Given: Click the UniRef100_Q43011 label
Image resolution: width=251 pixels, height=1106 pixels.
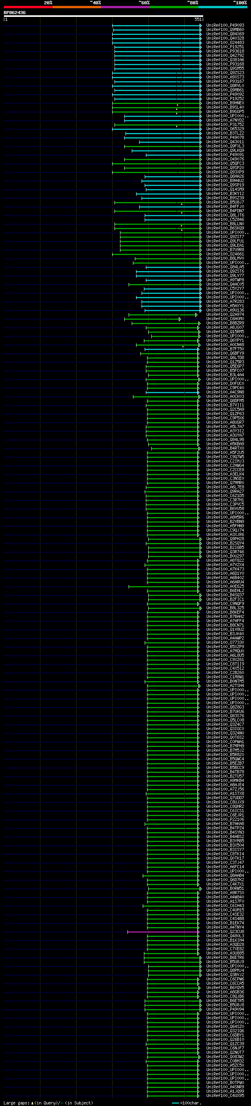Looking at the screenshot, I should point(225,142).
